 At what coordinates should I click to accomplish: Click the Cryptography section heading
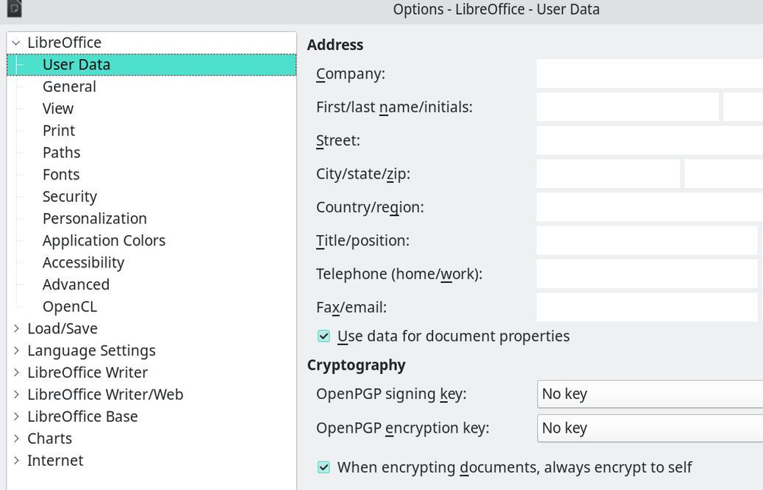(x=357, y=366)
